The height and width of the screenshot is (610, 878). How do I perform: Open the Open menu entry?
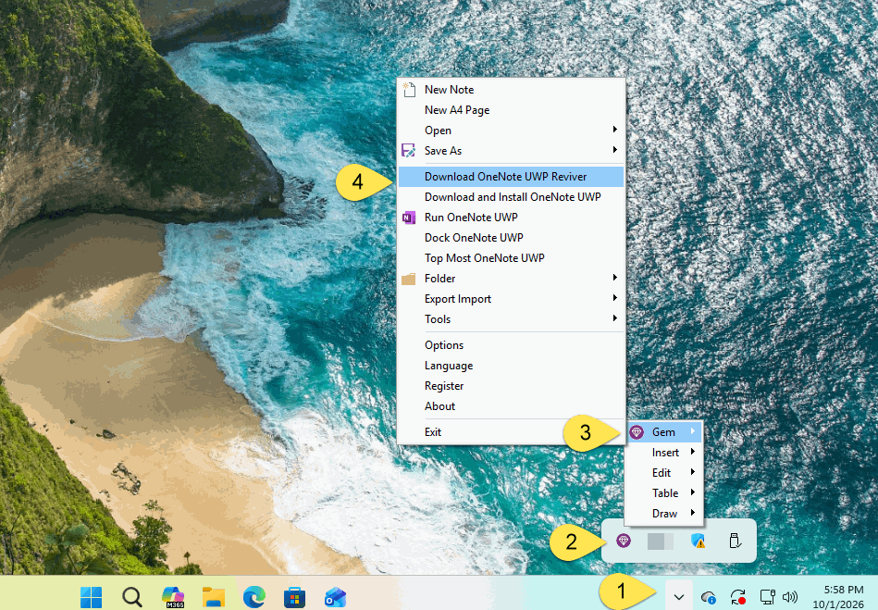point(511,131)
